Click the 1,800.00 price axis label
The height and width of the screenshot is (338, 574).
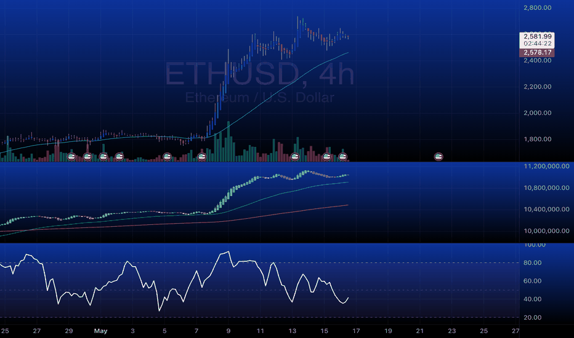pos(538,140)
